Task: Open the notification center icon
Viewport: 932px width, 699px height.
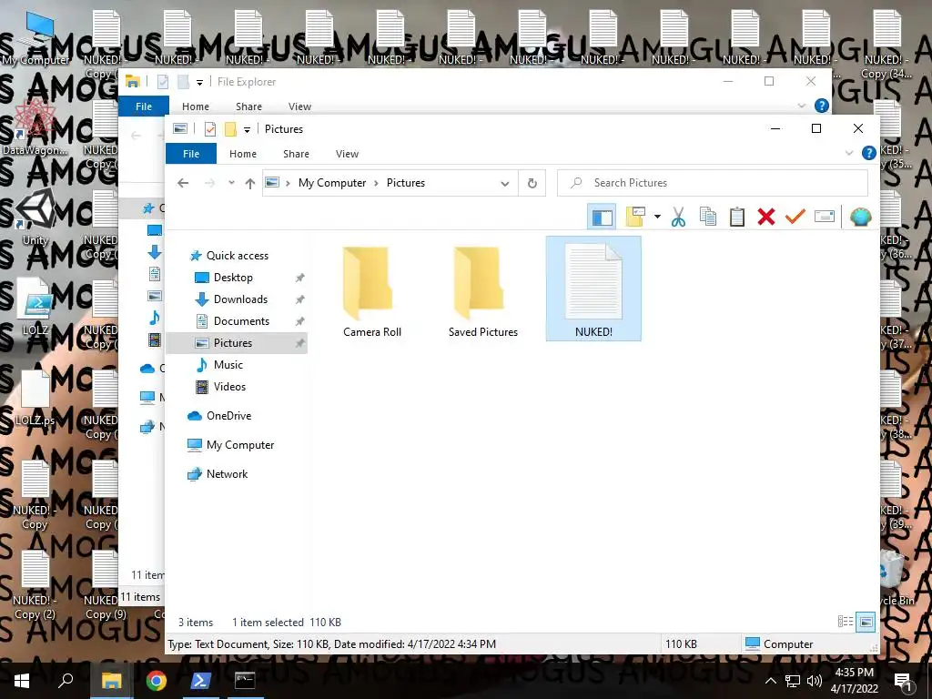Action: [902, 681]
